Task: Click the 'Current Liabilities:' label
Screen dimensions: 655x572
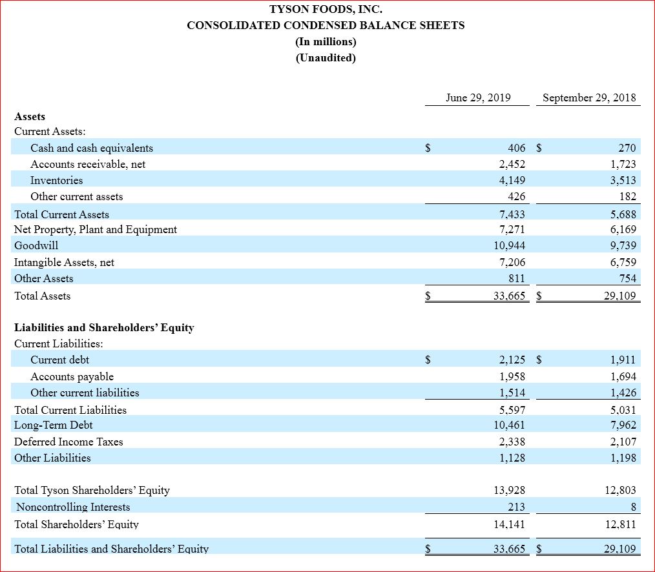Action: [59, 343]
